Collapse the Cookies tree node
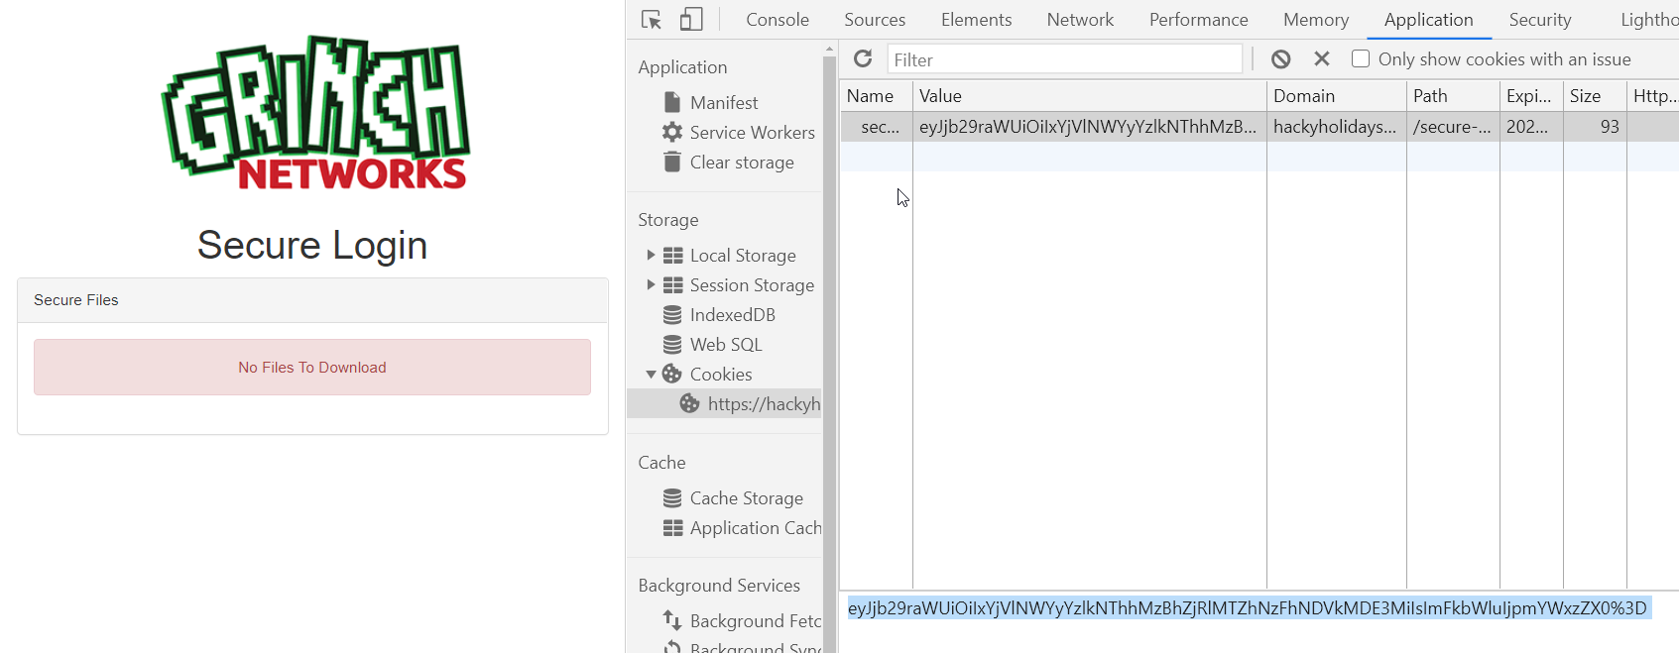The height and width of the screenshot is (653, 1679). coord(651,375)
